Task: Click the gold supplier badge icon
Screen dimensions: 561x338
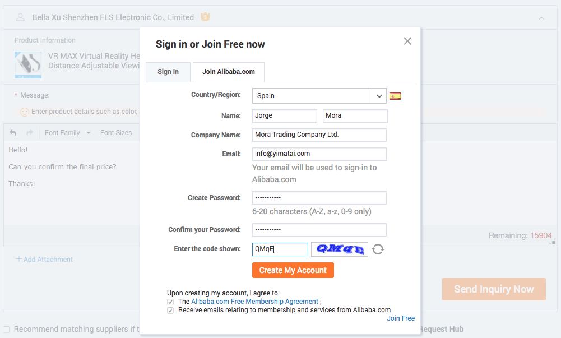Action: click(x=205, y=17)
